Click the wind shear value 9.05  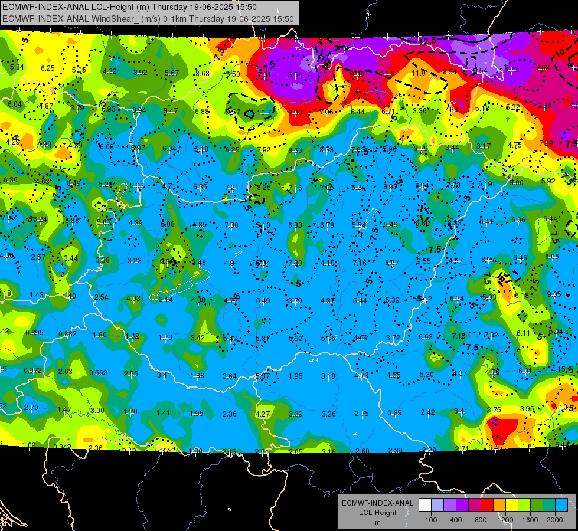[x=554, y=294]
